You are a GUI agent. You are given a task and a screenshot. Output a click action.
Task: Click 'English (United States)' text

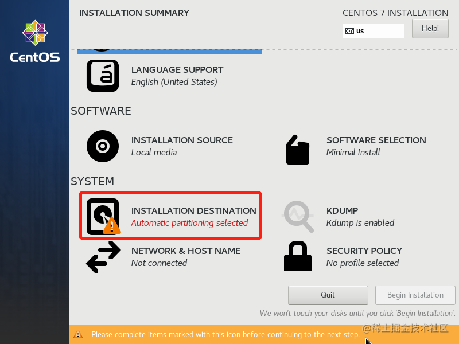[174, 82]
